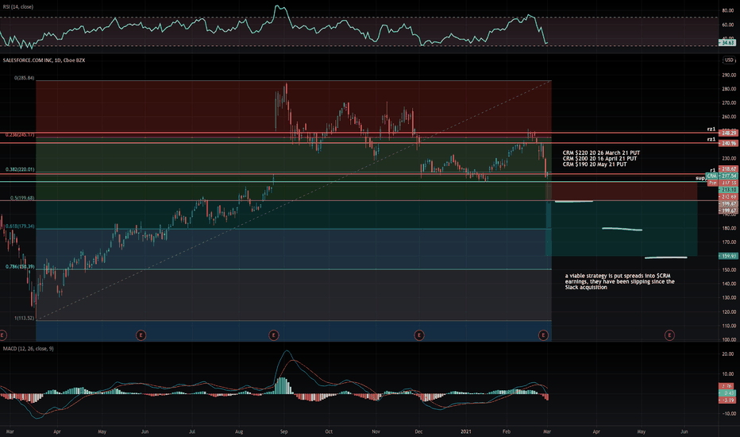Click the RSI (14, close) indicator label
Image resolution: width=740 pixels, height=437 pixels.
pos(18,7)
